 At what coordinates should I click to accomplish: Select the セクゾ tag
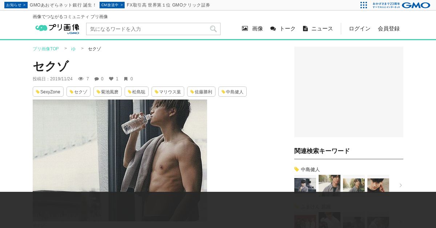coord(78,92)
